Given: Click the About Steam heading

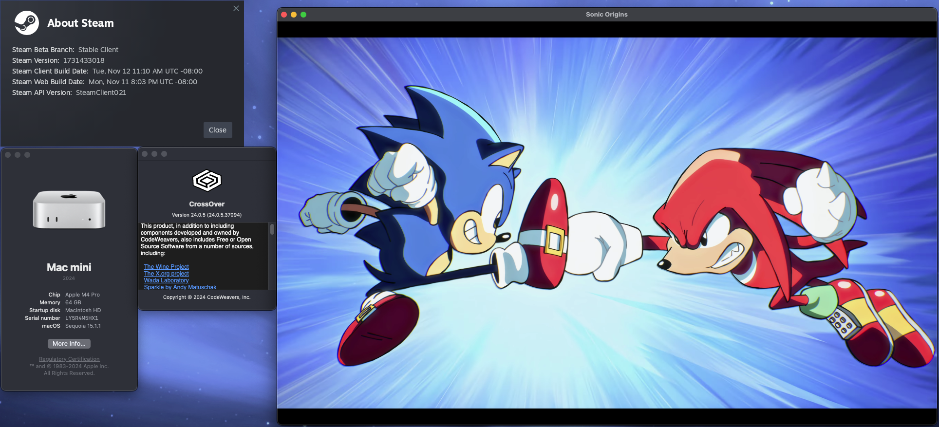Looking at the screenshot, I should pos(80,23).
